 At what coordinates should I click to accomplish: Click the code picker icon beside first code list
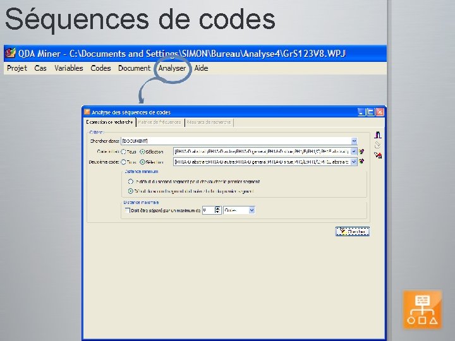point(361,152)
